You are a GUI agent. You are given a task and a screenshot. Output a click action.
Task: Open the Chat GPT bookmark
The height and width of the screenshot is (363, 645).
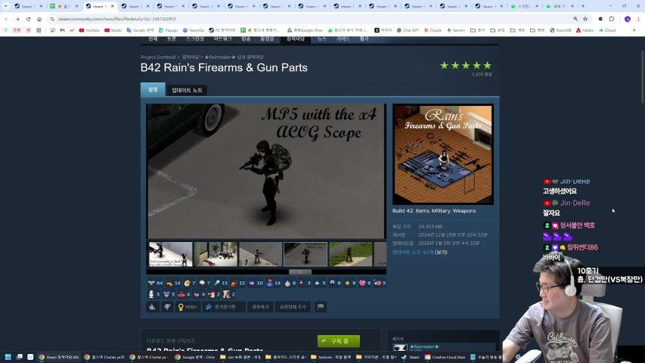click(x=408, y=30)
